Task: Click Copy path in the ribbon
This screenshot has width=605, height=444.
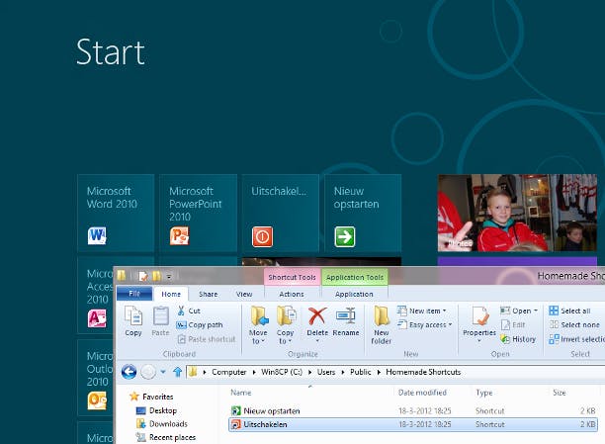Action: 200,325
